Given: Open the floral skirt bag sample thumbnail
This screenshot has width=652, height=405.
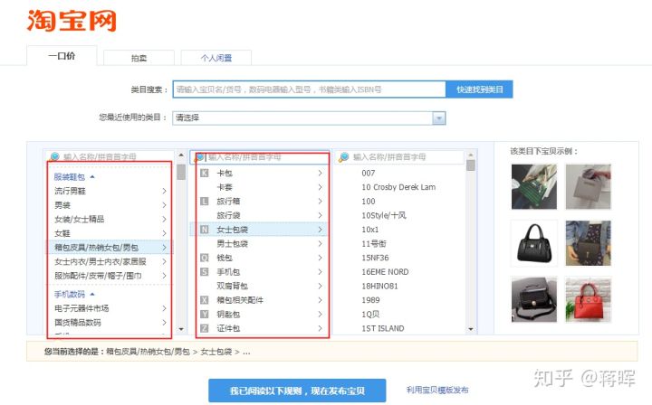Looking at the screenshot, I should tap(588, 243).
